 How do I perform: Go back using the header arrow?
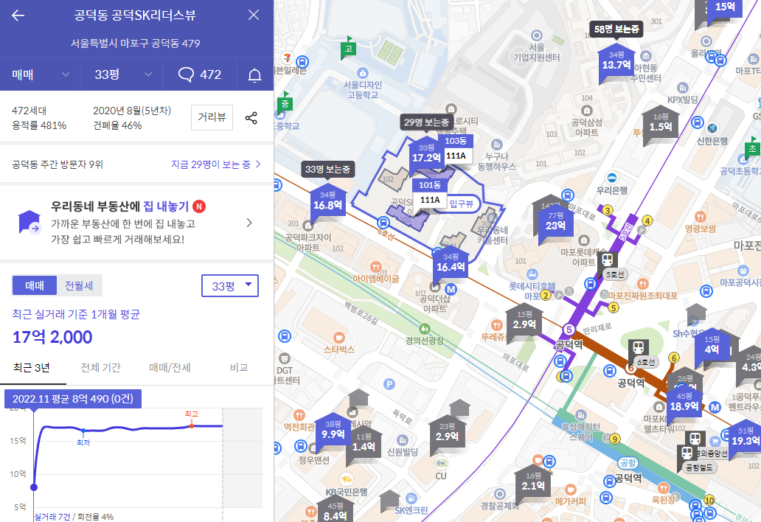click(x=18, y=15)
